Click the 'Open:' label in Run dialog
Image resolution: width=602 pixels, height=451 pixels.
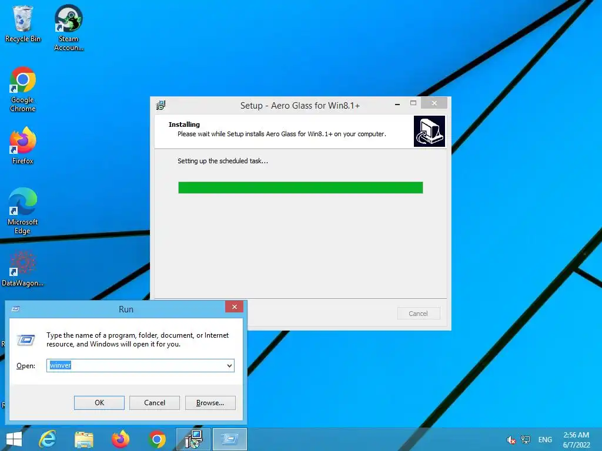tap(26, 366)
